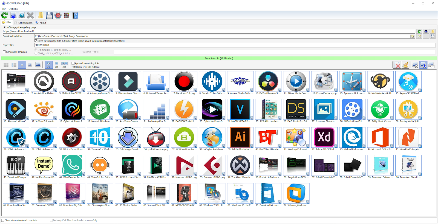Show the 71 linked images filter
Screen dimensions: 438x224
point(48,65)
